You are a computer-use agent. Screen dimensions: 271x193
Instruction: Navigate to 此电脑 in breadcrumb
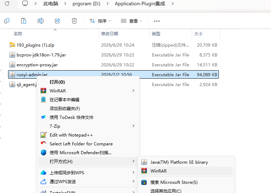tap(51, 4)
